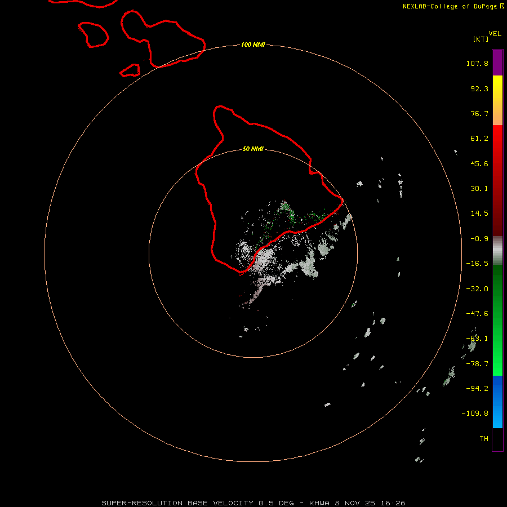Click the 76.7 legend value
Screen dimensions: 507x507
coord(479,113)
